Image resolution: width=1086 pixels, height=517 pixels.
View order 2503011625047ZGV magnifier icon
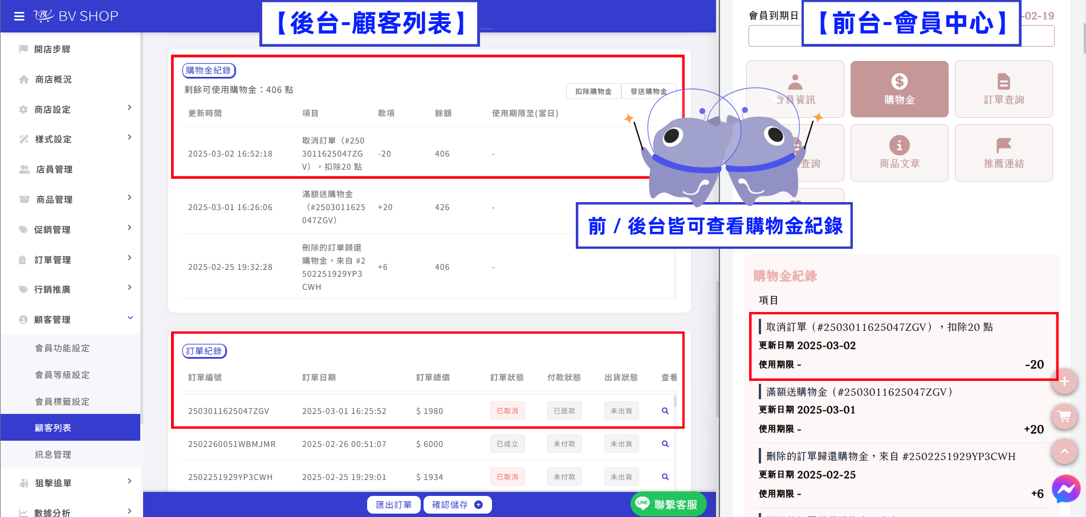665,411
